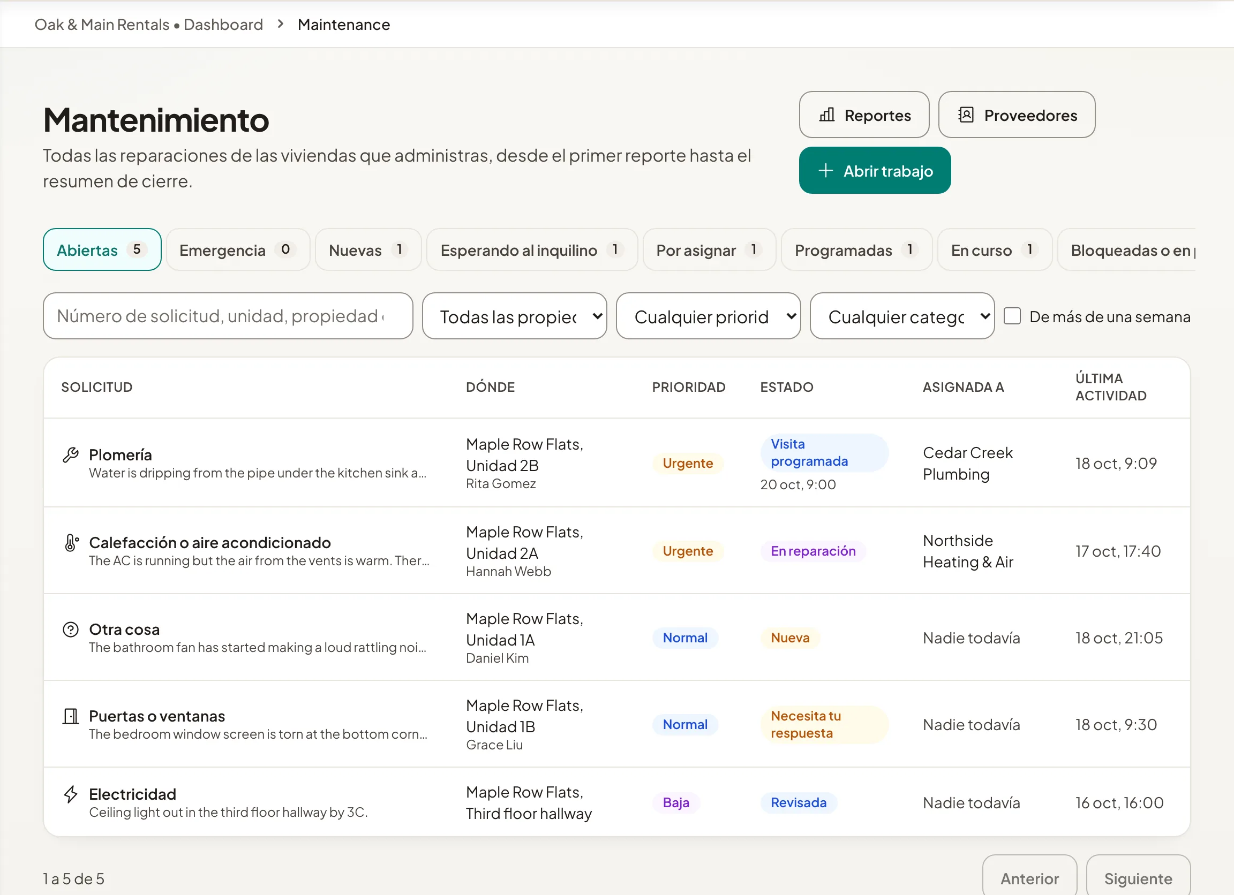Select the Esperando al inquilino tab
Image resolution: width=1234 pixels, height=895 pixels.
pos(532,249)
